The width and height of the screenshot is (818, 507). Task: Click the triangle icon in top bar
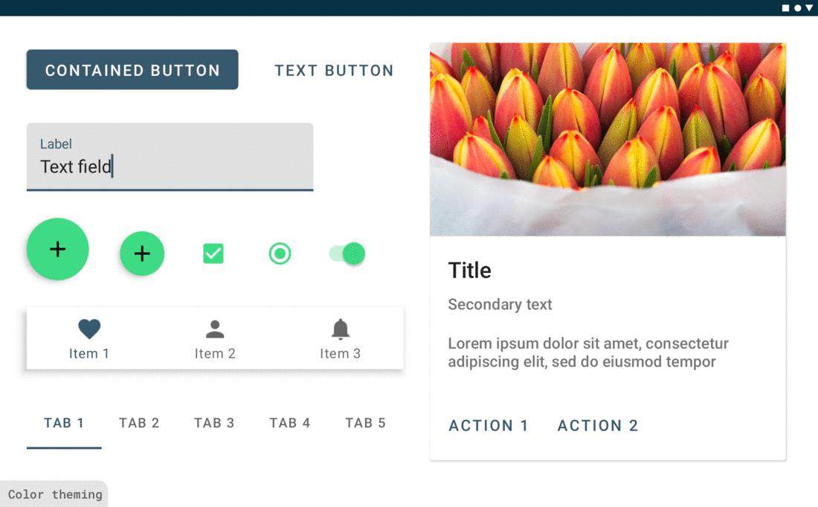point(809,8)
